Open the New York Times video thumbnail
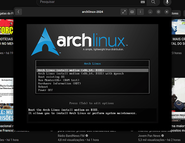The height and width of the screenshot is (143, 185). tap(7, 100)
